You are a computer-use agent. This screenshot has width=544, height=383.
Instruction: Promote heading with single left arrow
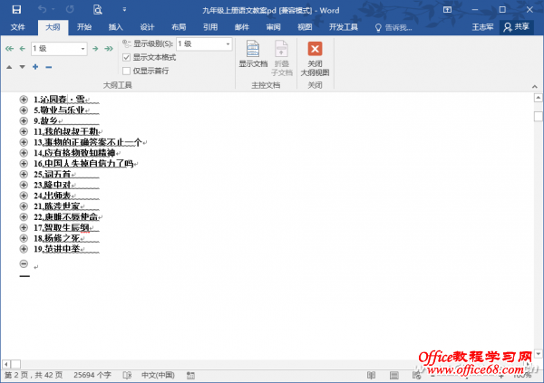coord(23,49)
